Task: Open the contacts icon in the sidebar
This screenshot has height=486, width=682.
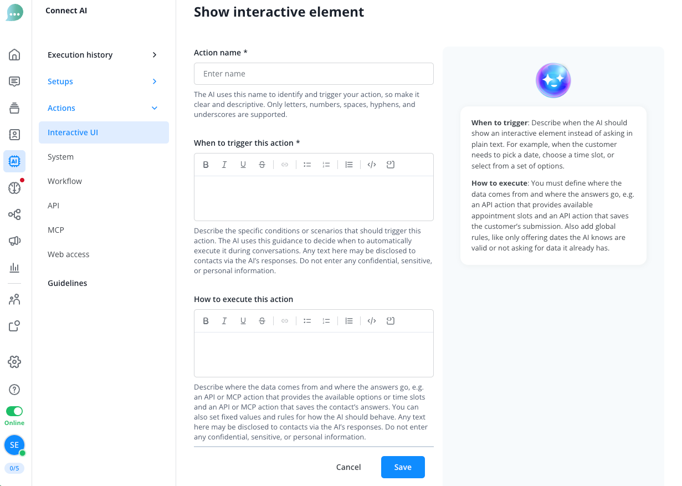Action: click(14, 135)
